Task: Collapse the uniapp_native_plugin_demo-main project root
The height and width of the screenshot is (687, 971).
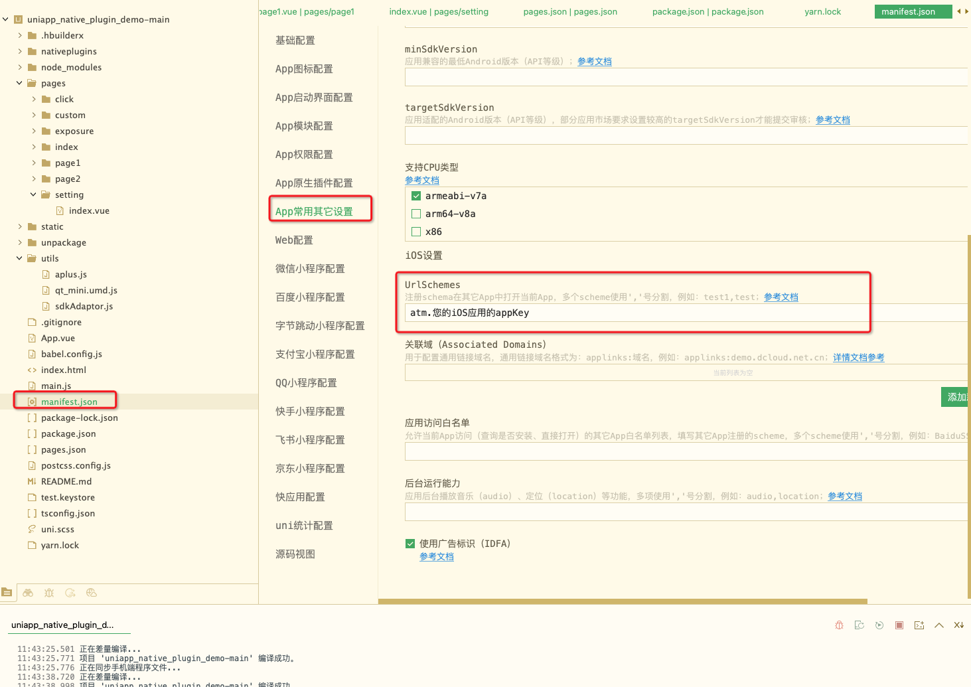Action: (x=5, y=19)
